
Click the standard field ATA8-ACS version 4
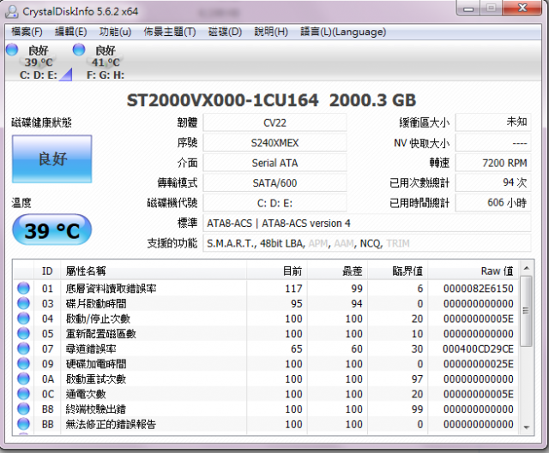tap(367, 223)
